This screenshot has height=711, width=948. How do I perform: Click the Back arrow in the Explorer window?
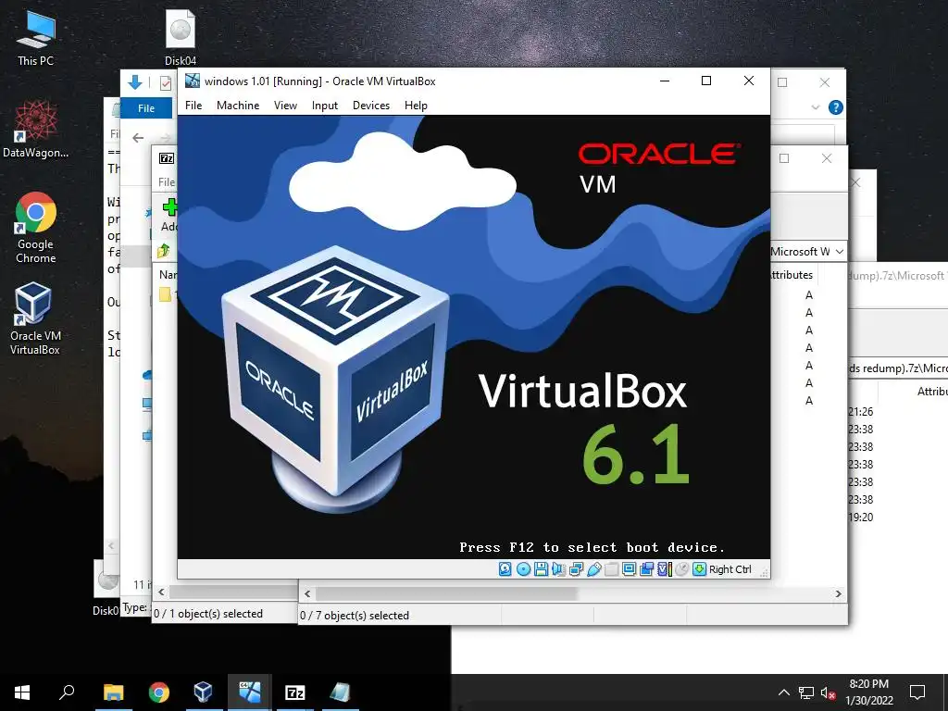click(138, 138)
